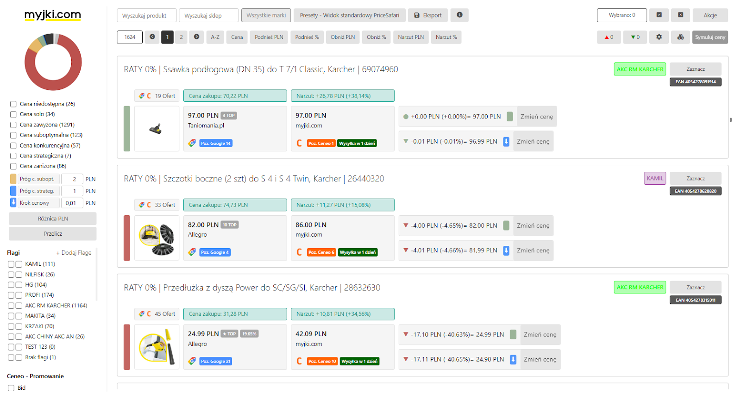Focus the Wyszukaj produkt search field
Image resolution: width=741 pixels, height=400 pixels.
pyautogui.click(x=147, y=15)
